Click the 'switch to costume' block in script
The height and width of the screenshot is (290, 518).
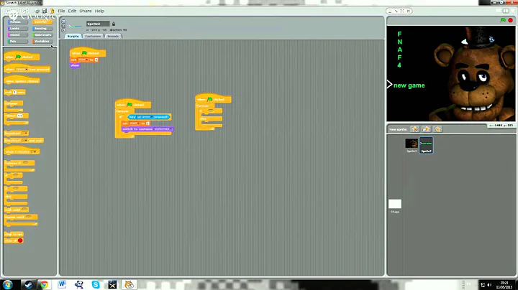point(147,129)
